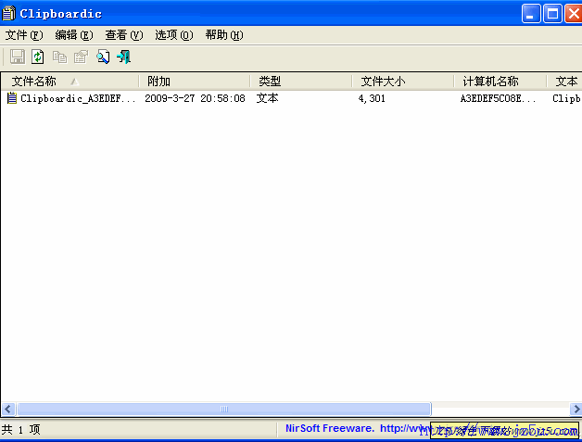The width and height of the screenshot is (582, 442).
Task: Click the horizontal scrollbar thumb
Action: [224, 409]
